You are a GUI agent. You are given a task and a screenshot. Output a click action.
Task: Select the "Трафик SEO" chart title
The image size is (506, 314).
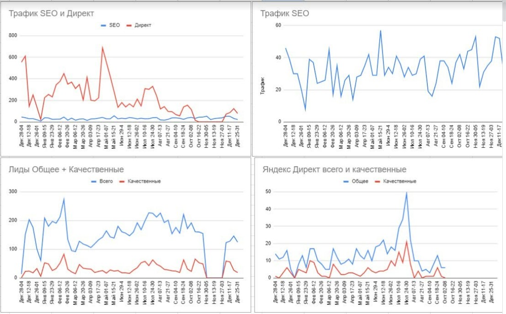point(284,14)
